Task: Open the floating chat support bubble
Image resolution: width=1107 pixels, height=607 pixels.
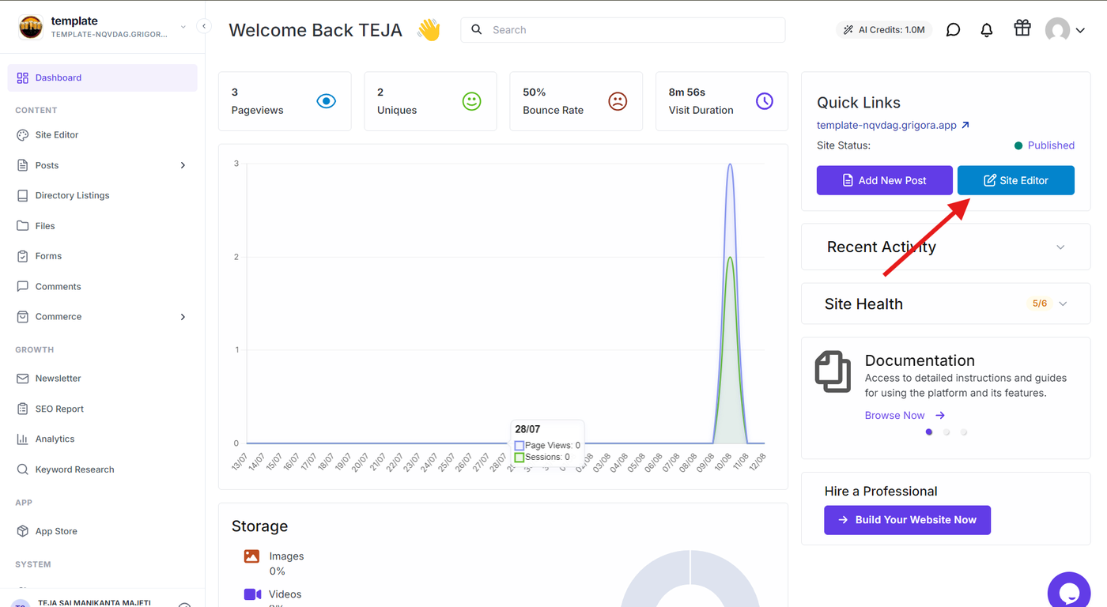Action: coord(1069,591)
